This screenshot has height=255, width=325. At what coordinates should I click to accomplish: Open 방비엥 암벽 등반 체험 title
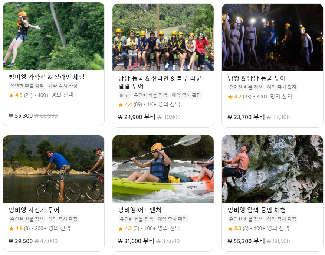tap(257, 210)
